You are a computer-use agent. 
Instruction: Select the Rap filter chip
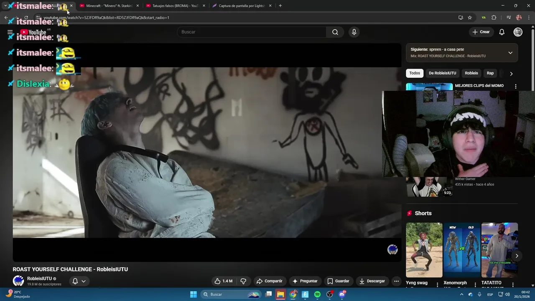(490, 73)
